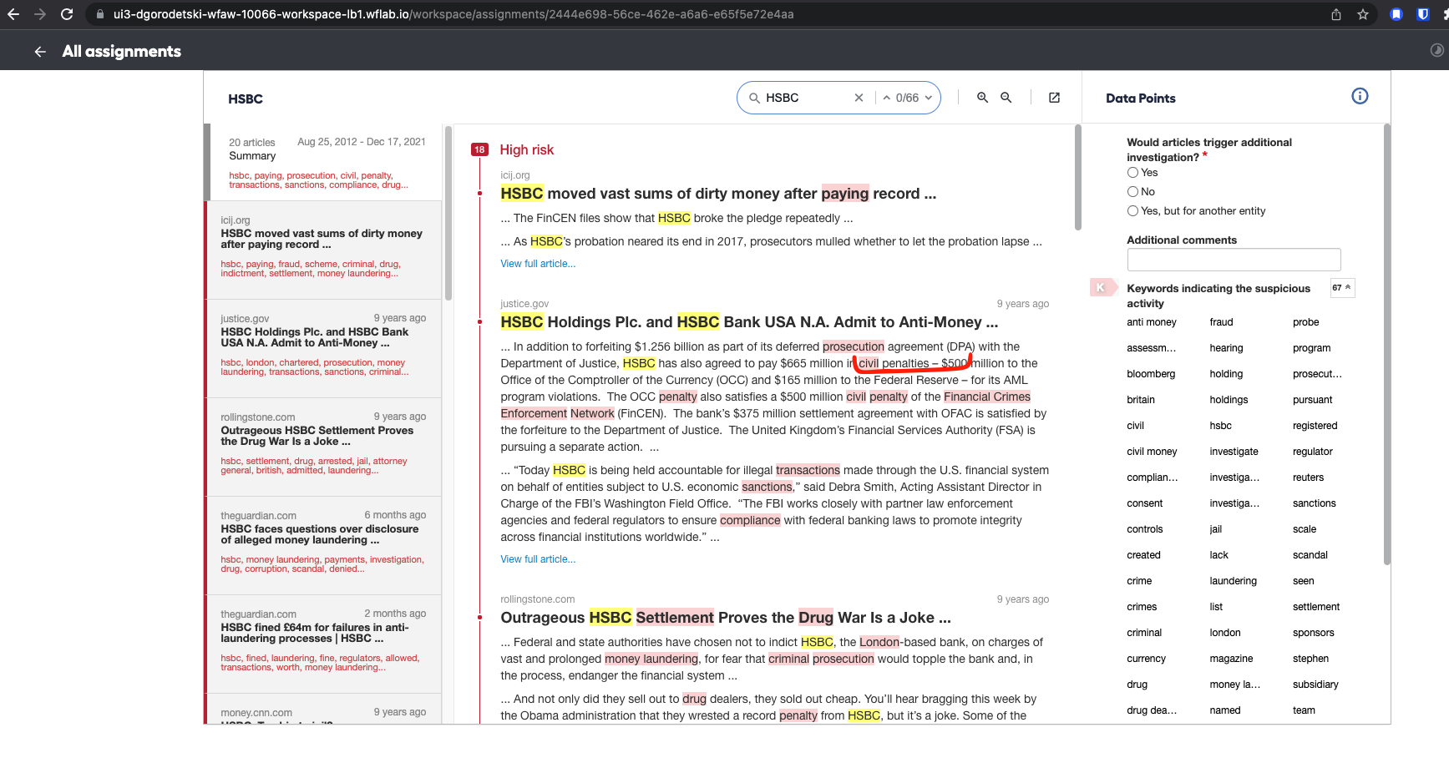Collapse the 67 keywords list

[1342, 288]
